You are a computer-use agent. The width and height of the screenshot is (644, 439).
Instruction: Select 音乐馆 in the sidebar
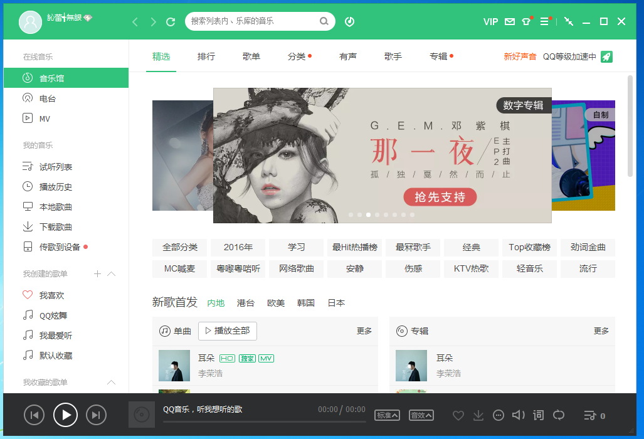coord(66,78)
